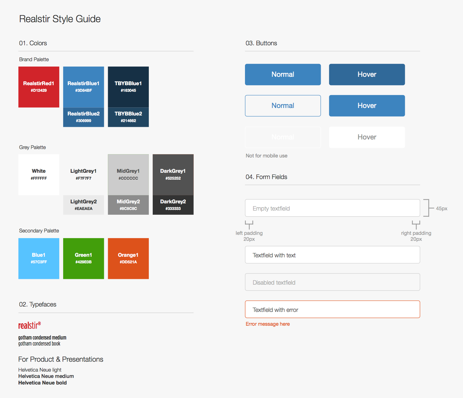Image resolution: width=463 pixels, height=398 pixels.
Task: Click the solid blue Normal button
Action: [283, 74]
